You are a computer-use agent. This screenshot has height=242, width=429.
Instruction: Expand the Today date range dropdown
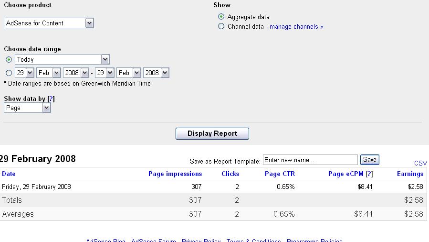tap(62, 60)
